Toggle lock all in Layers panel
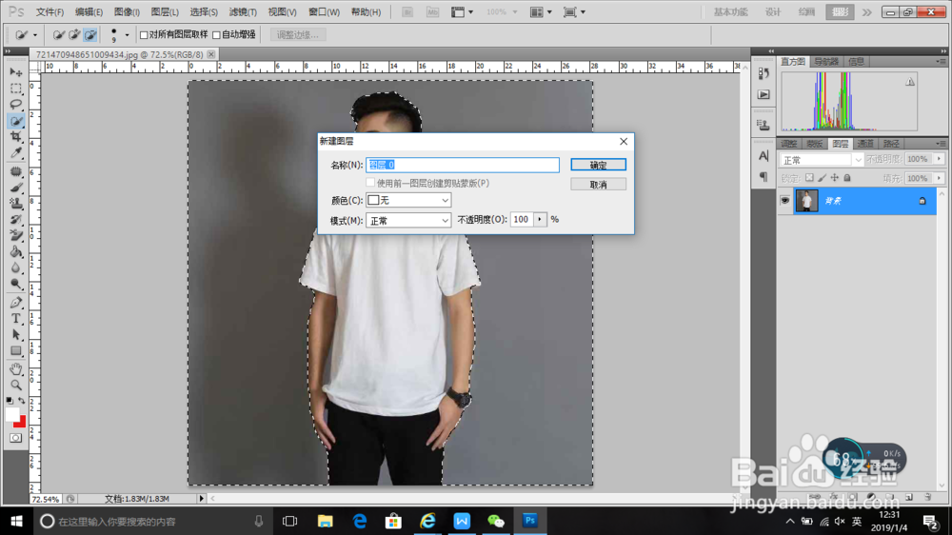The width and height of the screenshot is (952, 535). (847, 178)
